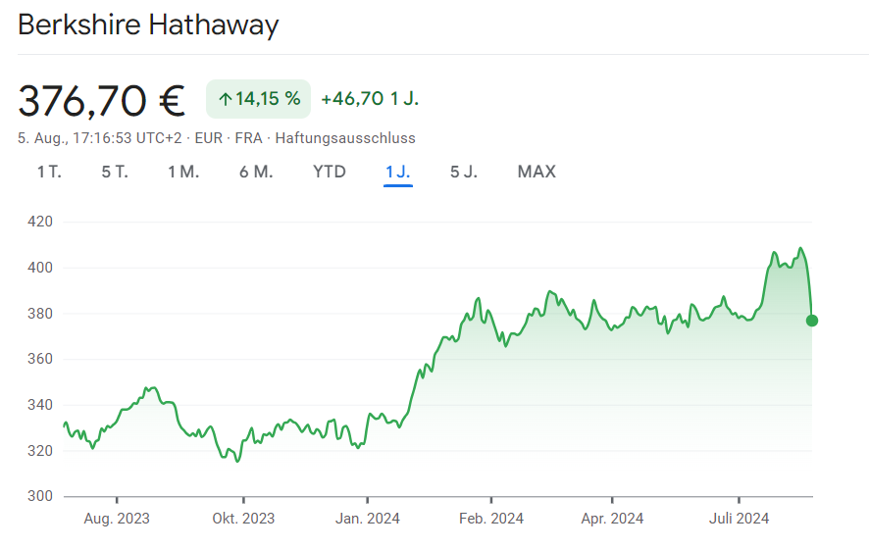Click the 380 y-axis value

coord(40,314)
